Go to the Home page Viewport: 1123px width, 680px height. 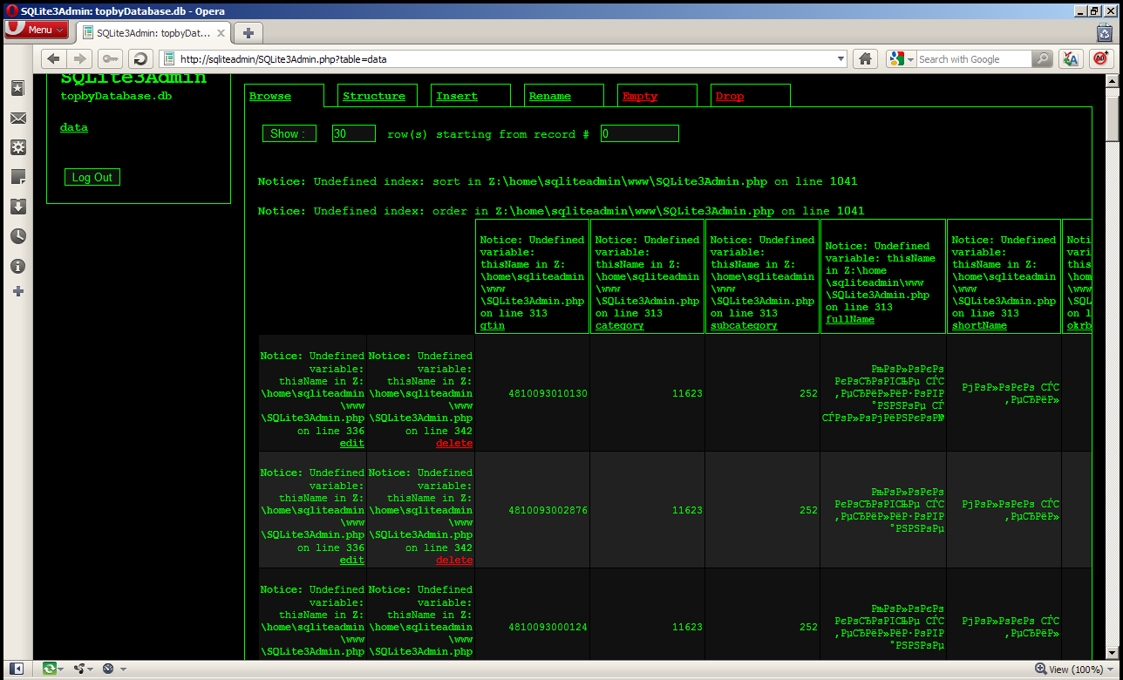[864, 59]
